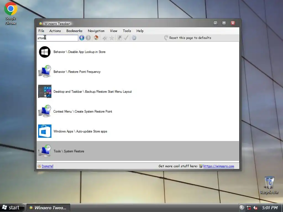
Task: Click the 5:01 PM taskbar clock
Action: 270,208
